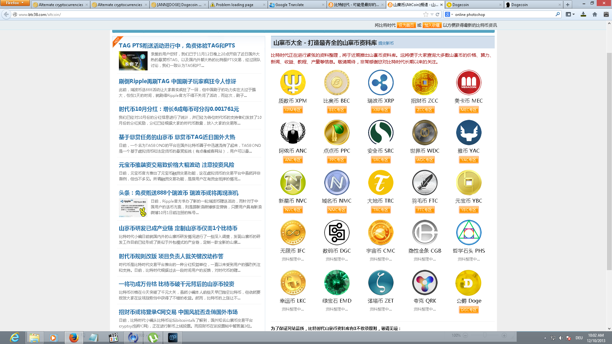Open the TAG PTS赠送活动 headline

click(x=177, y=46)
